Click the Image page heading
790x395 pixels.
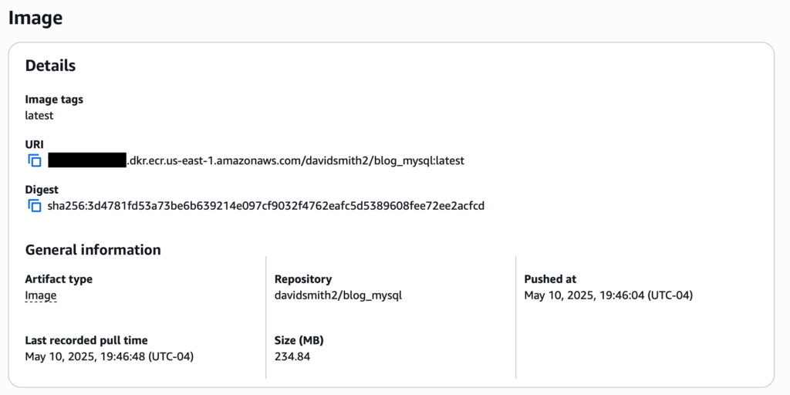(x=35, y=18)
